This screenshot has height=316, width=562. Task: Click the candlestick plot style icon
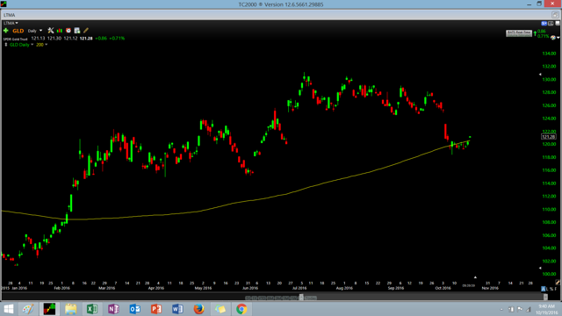(60, 31)
